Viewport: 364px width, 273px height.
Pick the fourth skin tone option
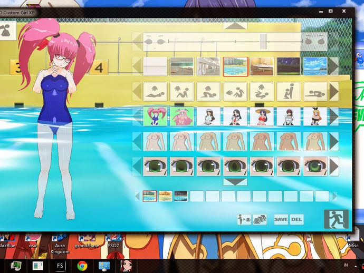click(x=235, y=141)
